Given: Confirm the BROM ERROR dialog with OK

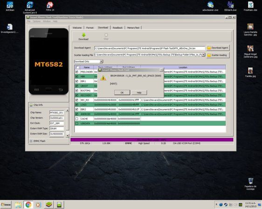Looking at the screenshot, I should 122,93.
